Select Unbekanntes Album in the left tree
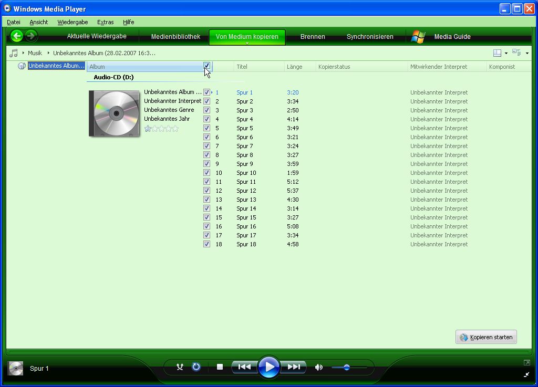 click(x=56, y=66)
